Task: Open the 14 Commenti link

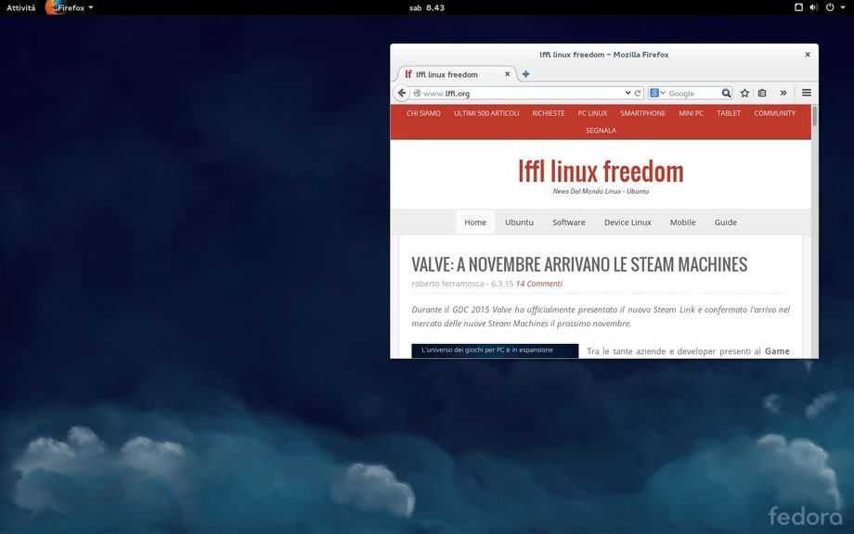Action: (538, 284)
